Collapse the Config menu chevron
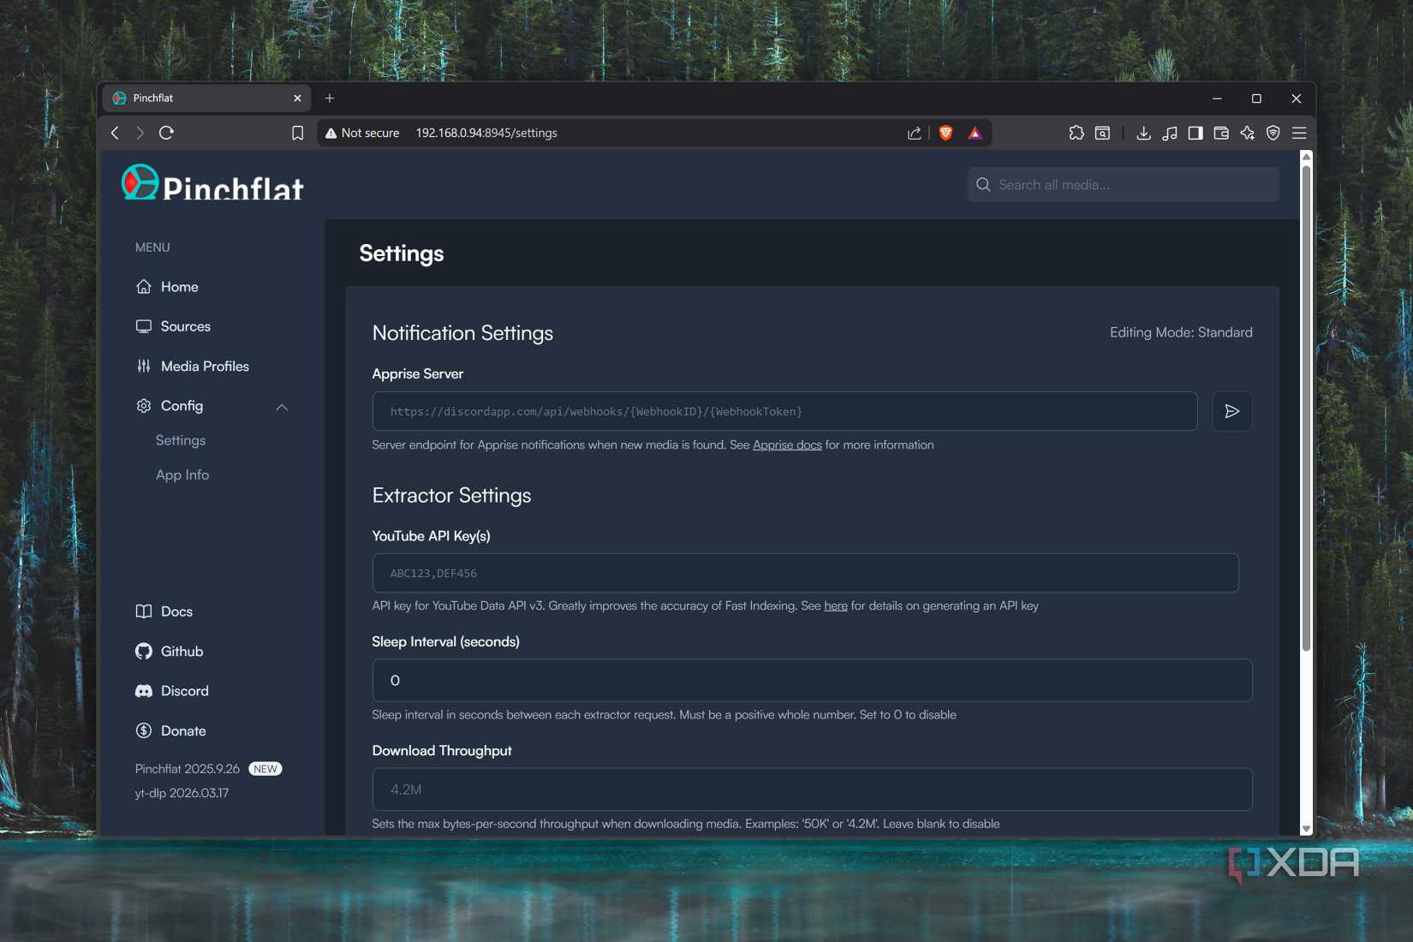The width and height of the screenshot is (1413, 942). click(282, 407)
